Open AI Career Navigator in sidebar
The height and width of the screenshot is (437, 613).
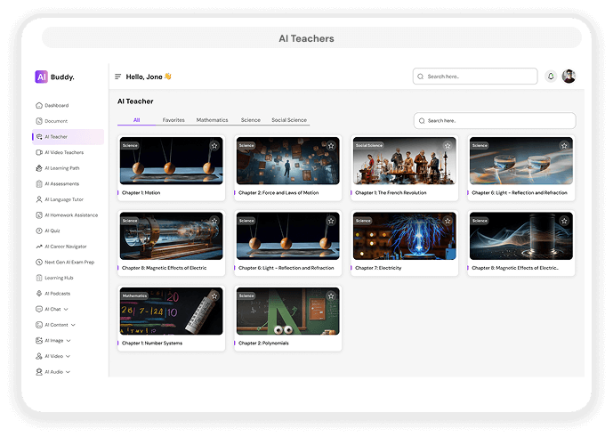click(x=65, y=247)
